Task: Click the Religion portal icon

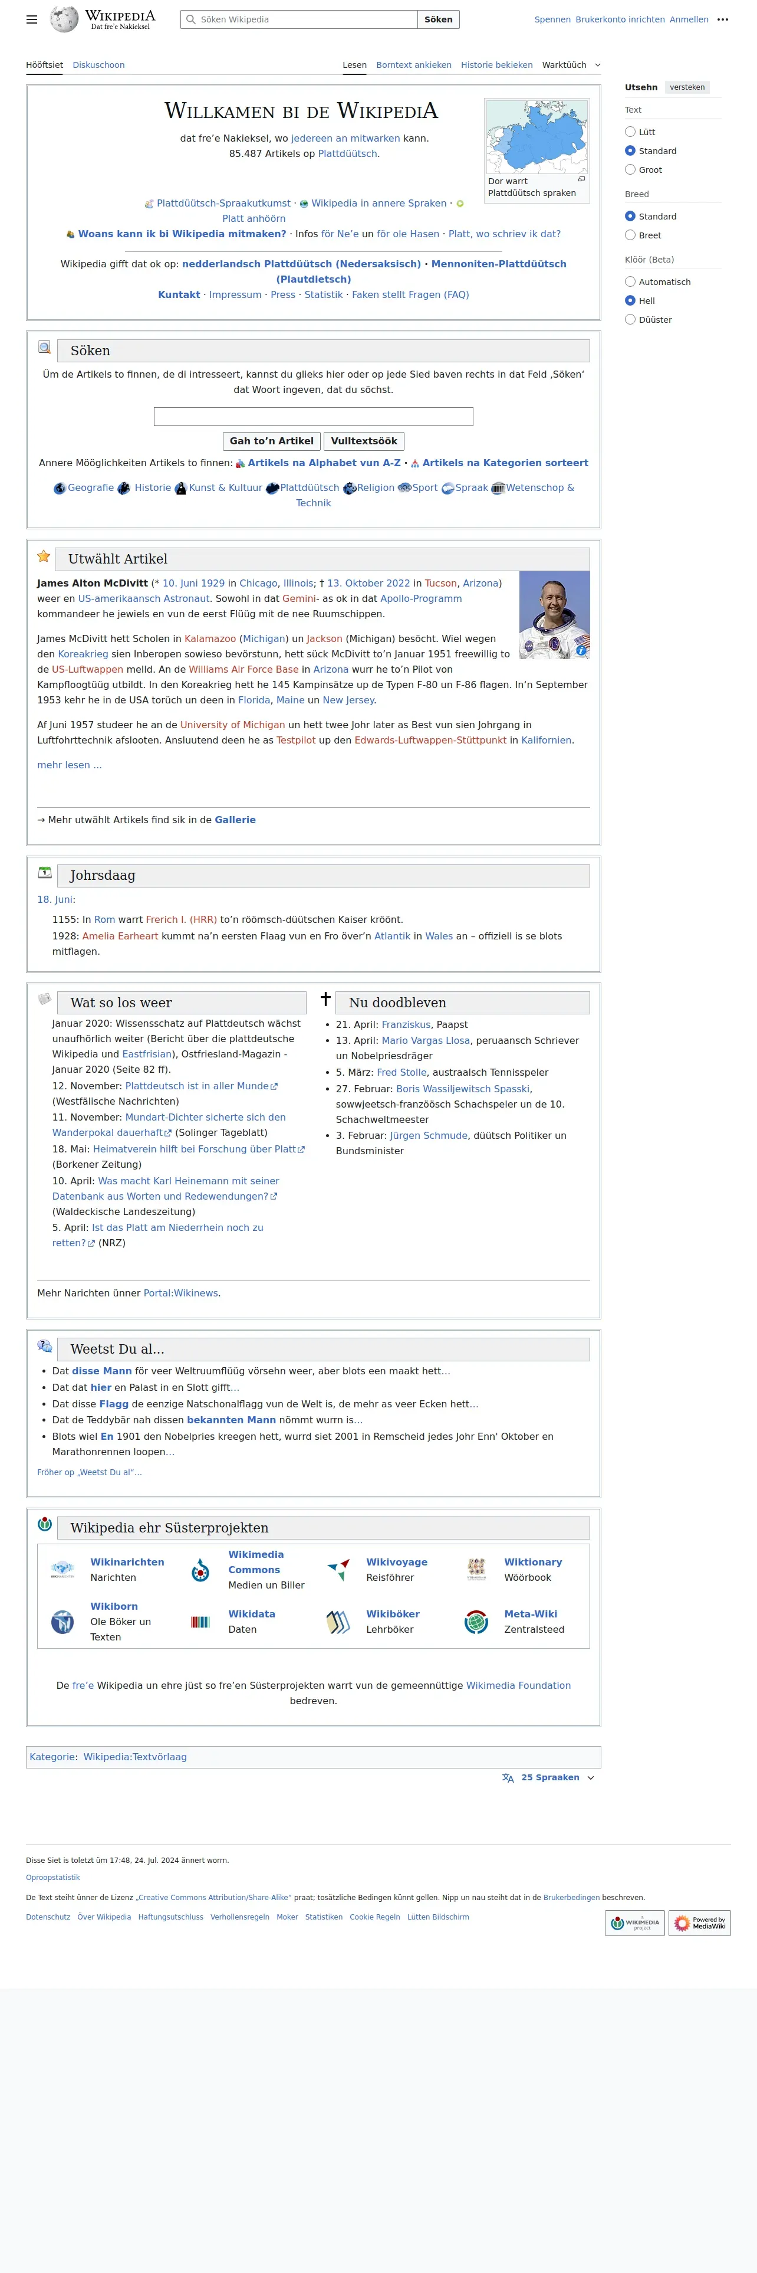Action: [349, 489]
